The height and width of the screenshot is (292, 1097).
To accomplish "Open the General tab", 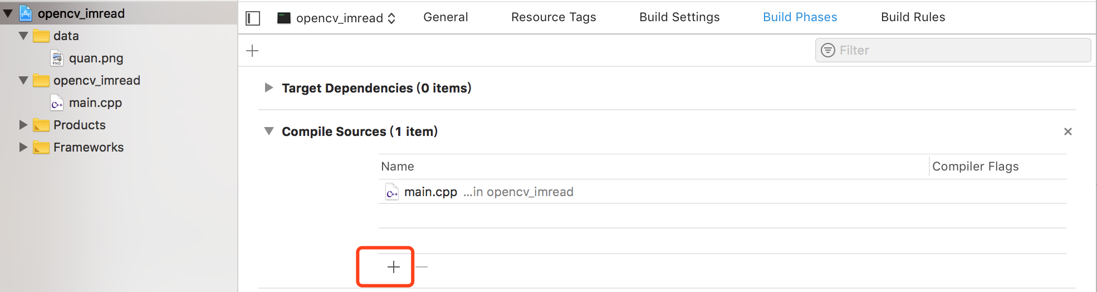I will pos(445,17).
